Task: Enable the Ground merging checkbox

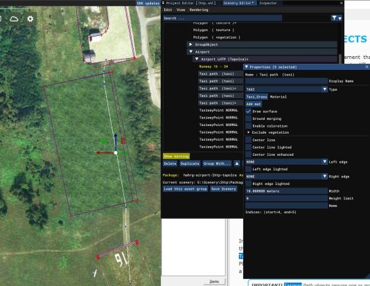Action: pyautogui.click(x=249, y=118)
